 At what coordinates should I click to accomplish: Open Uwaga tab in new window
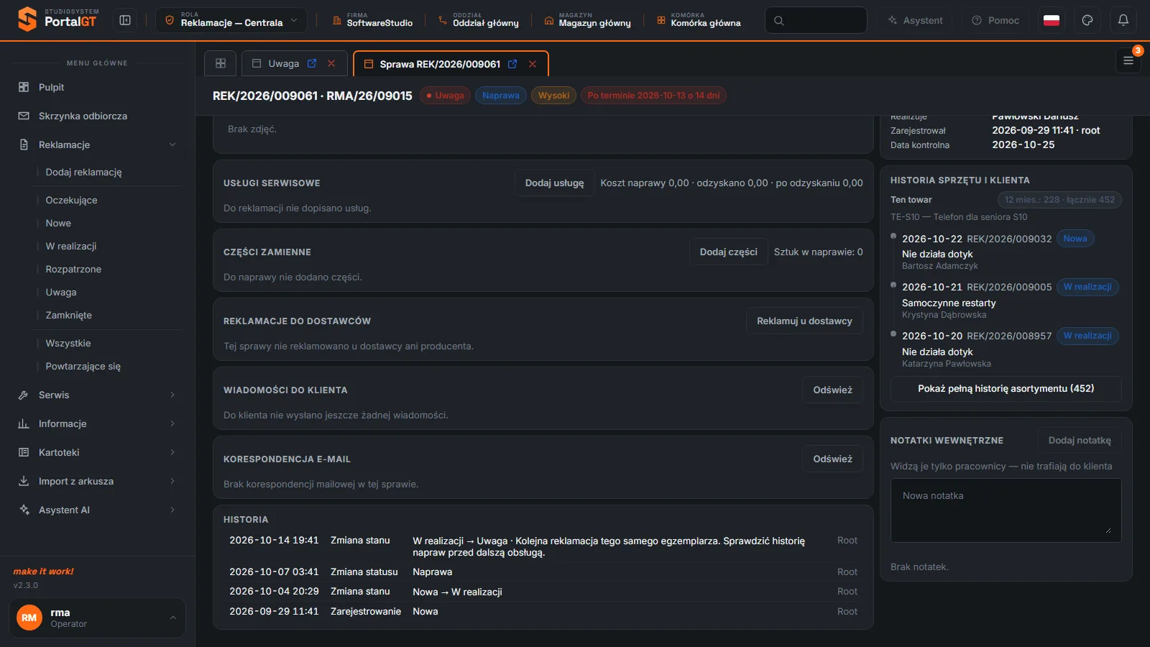pos(312,63)
